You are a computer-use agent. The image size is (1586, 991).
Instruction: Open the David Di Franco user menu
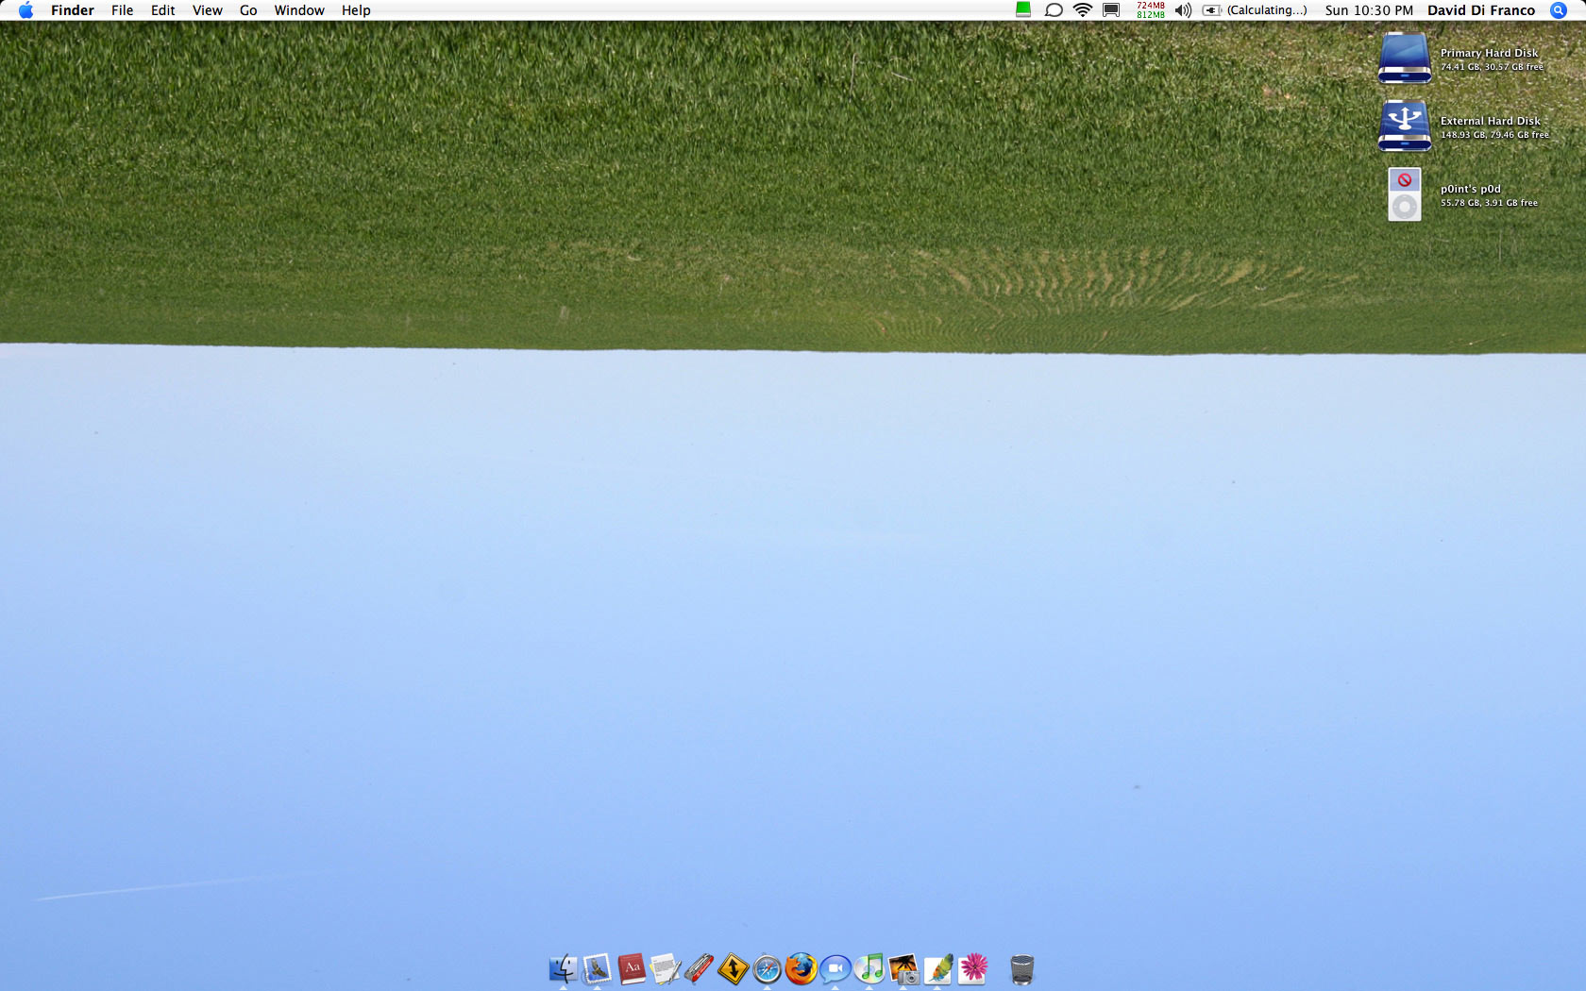coord(1481,10)
